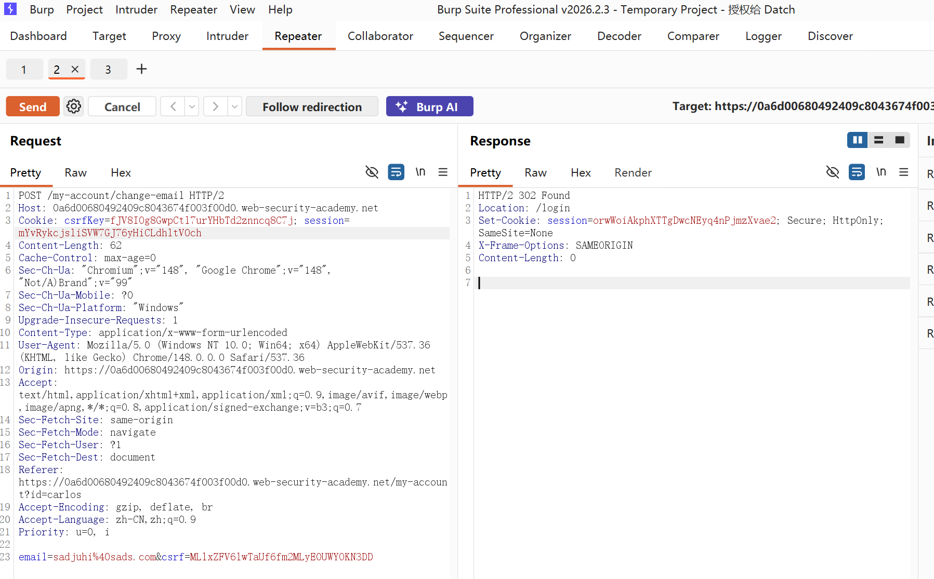Send the request
934x579 pixels.
(33, 106)
